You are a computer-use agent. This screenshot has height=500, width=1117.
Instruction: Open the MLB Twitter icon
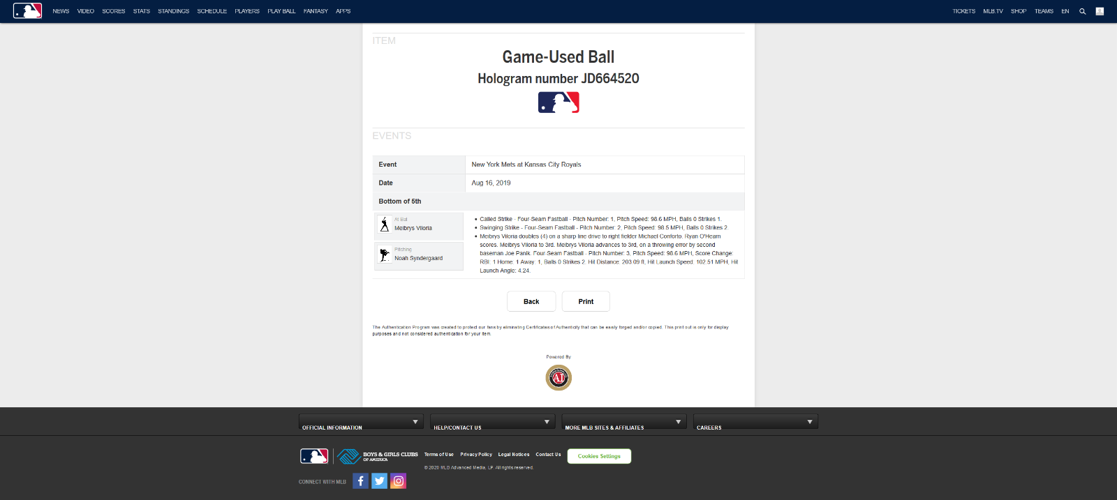(379, 481)
